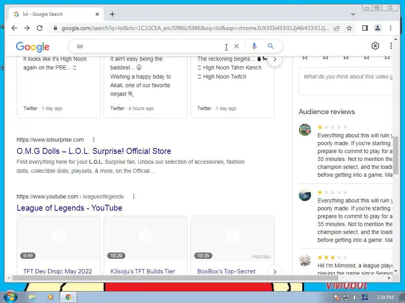
Task: Open media player from taskbar
Action: 50,297
